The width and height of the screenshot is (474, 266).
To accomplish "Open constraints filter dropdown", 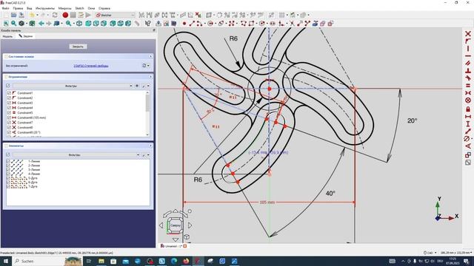I will pos(73,86).
